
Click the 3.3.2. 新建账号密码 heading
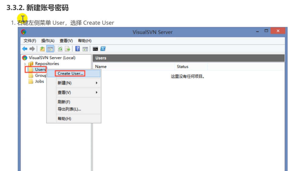[x=37, y=8]
